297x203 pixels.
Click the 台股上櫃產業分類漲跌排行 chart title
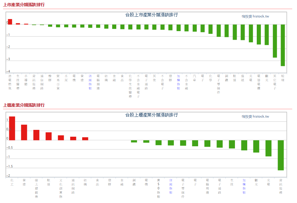point(151,115)
